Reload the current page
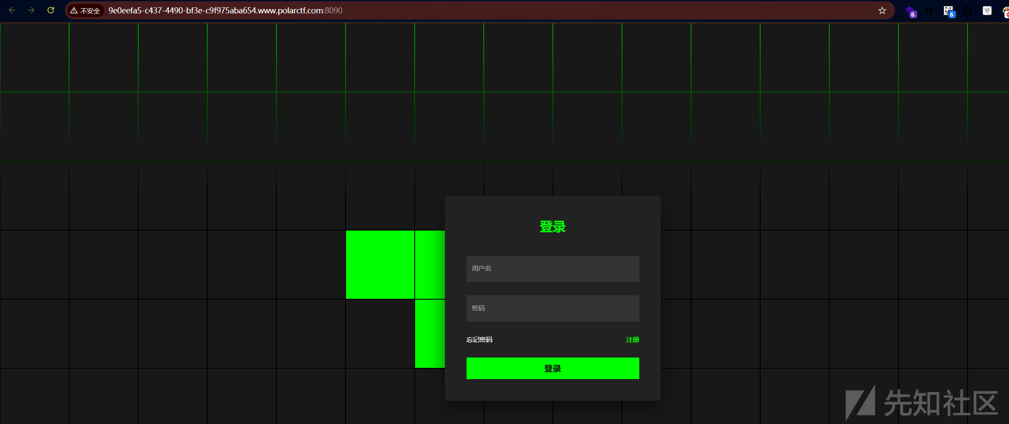 point(51,10)
